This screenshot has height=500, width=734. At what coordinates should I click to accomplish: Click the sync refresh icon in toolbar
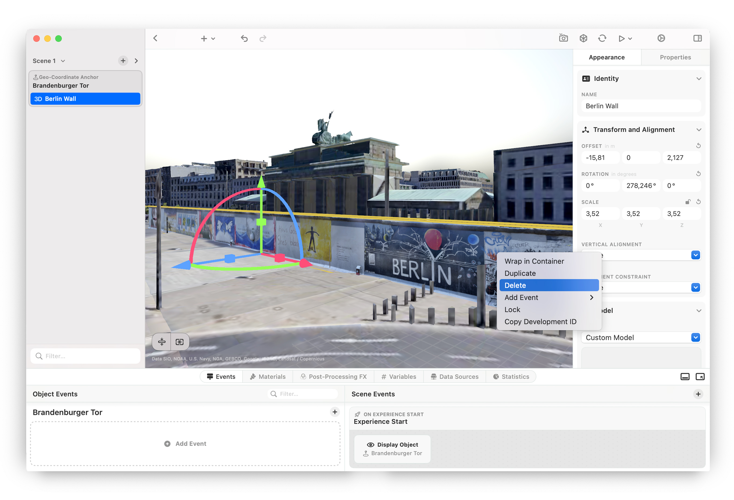click(x=602, y=38)
